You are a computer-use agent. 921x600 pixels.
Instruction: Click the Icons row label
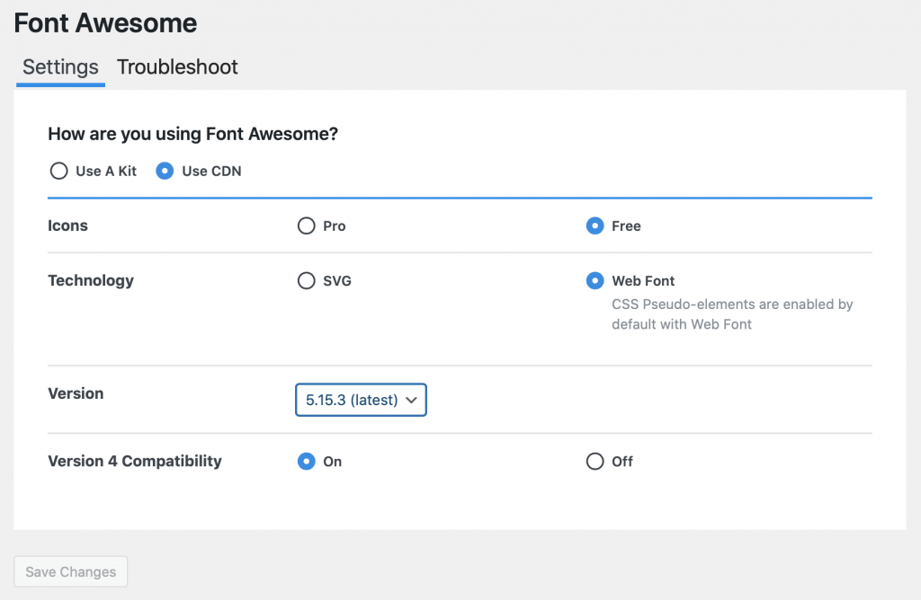(67, 225)
